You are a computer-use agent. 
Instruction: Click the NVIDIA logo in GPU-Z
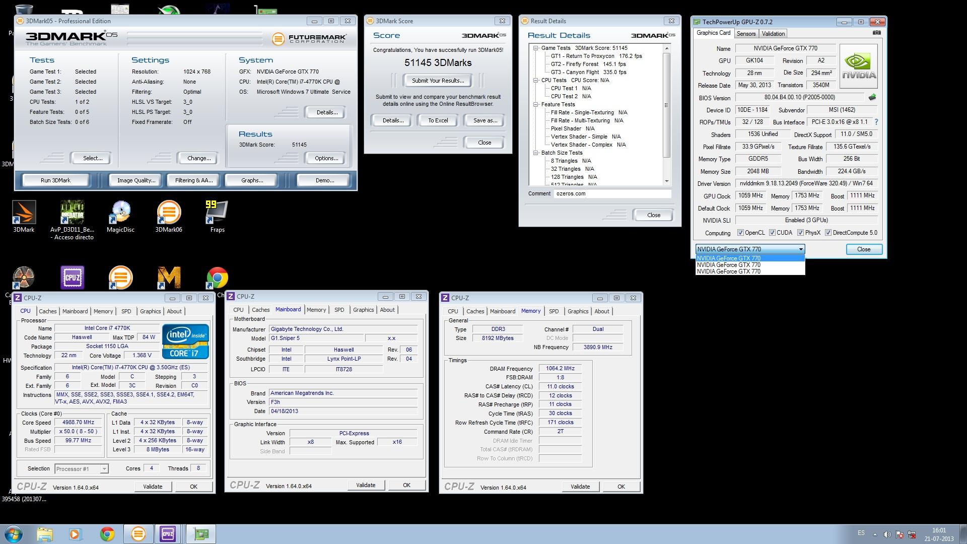click(x=859, y=66)
